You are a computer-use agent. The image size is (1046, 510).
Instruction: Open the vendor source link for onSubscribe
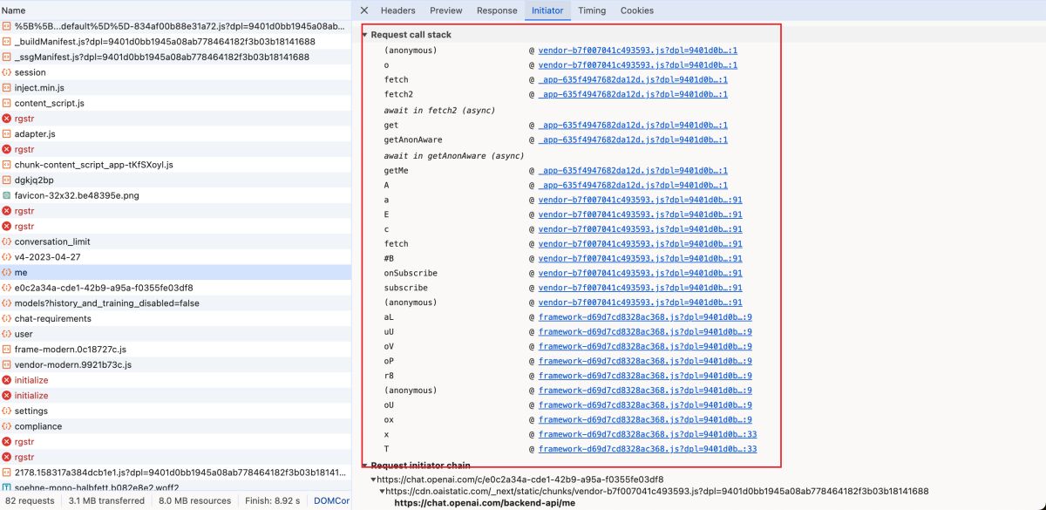pyautogui.click(x=641, y=273)
